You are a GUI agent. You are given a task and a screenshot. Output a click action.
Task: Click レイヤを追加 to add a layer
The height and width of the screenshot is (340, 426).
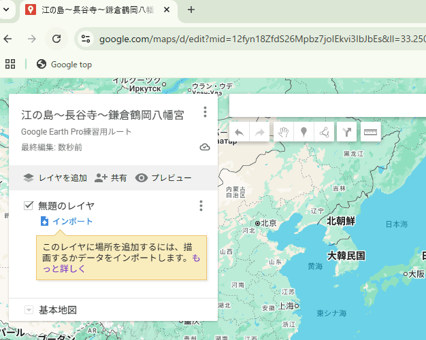tap(55, 177)
